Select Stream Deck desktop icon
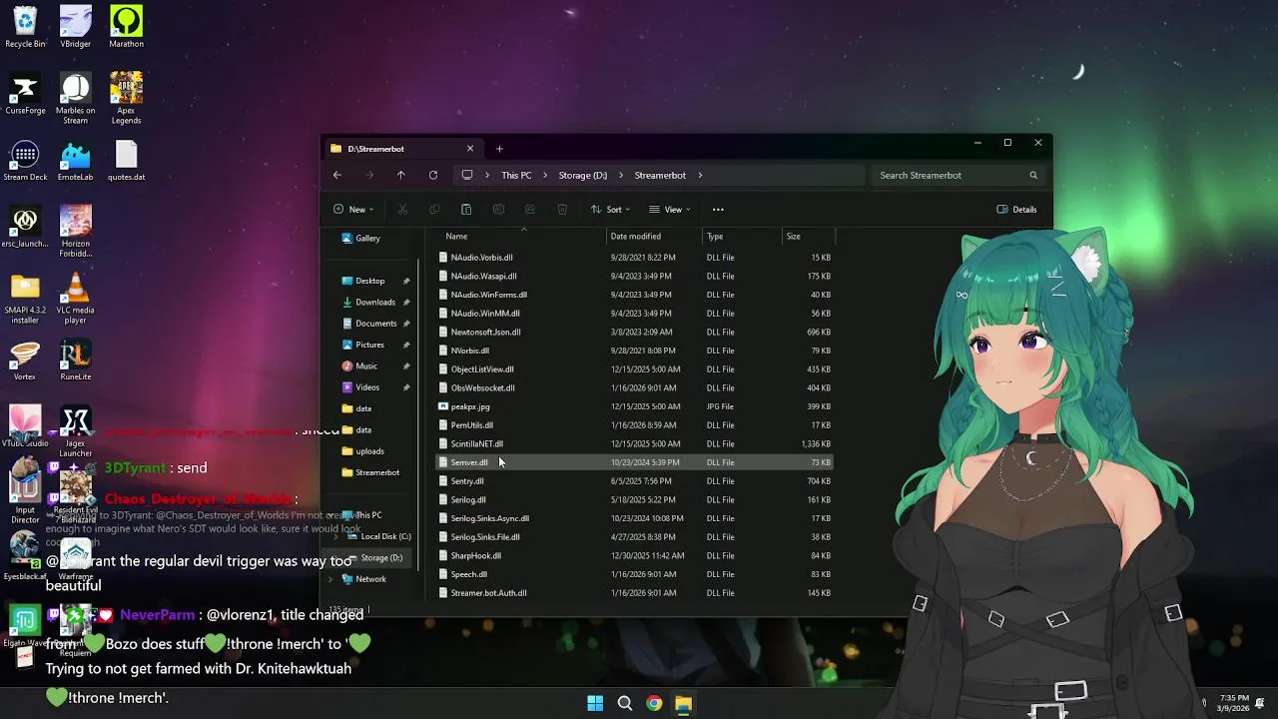Image resolution: width=1278 pixels, height=719 pixels. (25, 161)
